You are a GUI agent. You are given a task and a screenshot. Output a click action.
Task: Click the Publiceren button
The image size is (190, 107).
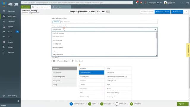click(x=177, y=12)
